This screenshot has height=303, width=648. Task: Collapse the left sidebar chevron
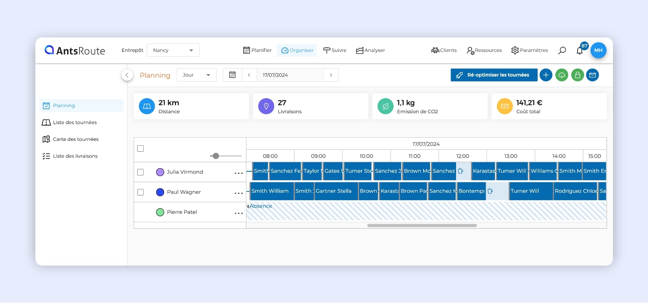click(127, 75)
